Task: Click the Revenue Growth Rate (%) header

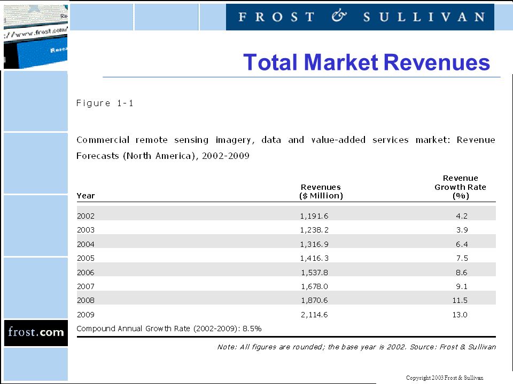Action: coord(460,187)
